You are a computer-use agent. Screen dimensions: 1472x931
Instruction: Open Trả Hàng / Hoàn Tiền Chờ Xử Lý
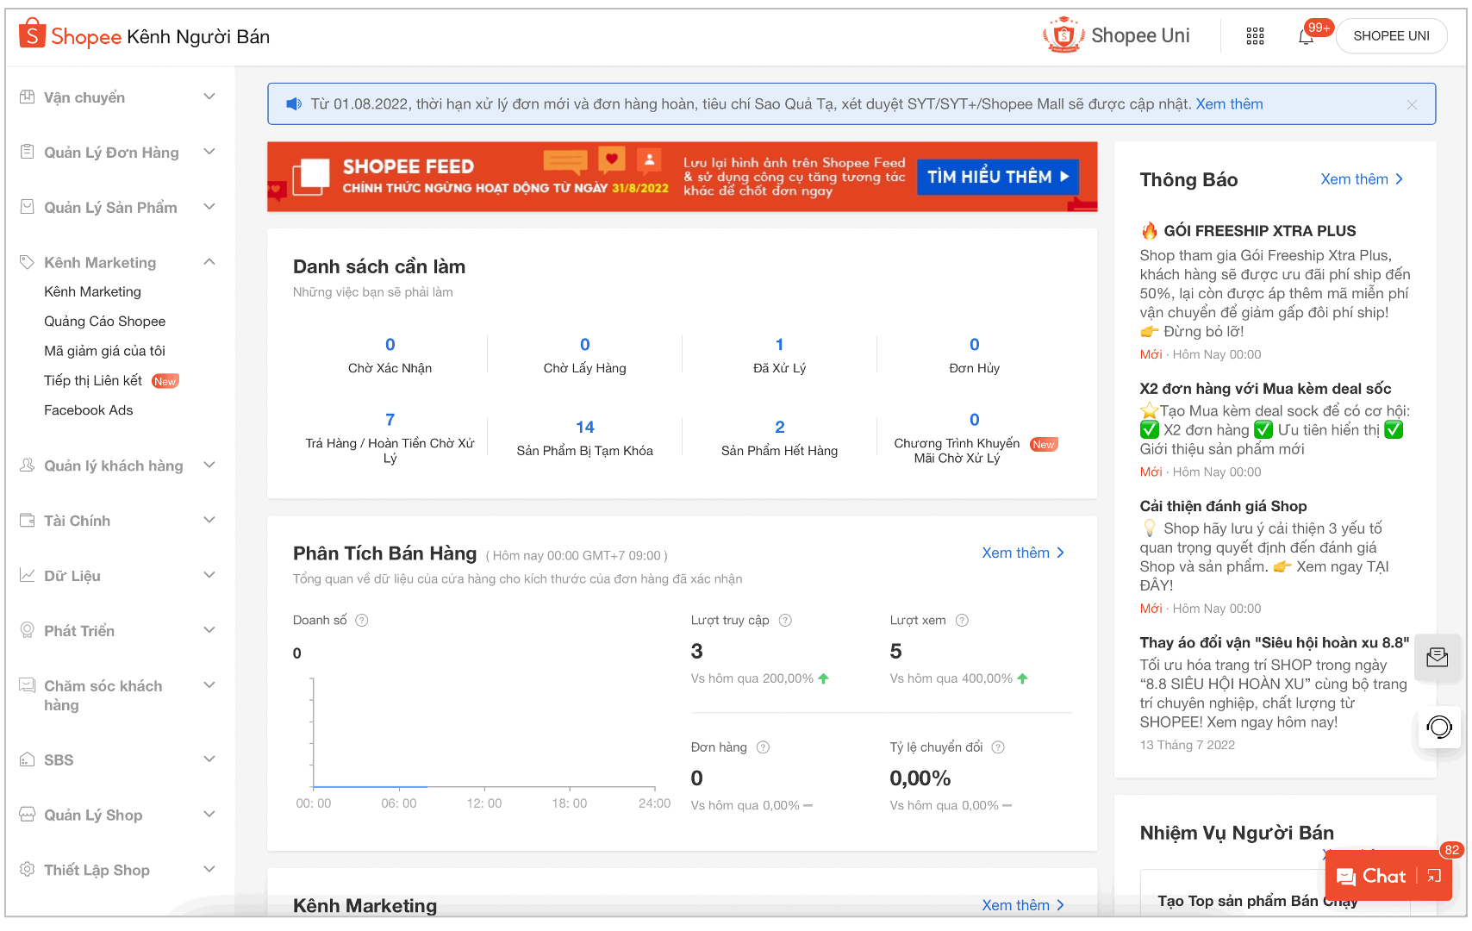tap(390, 438)
